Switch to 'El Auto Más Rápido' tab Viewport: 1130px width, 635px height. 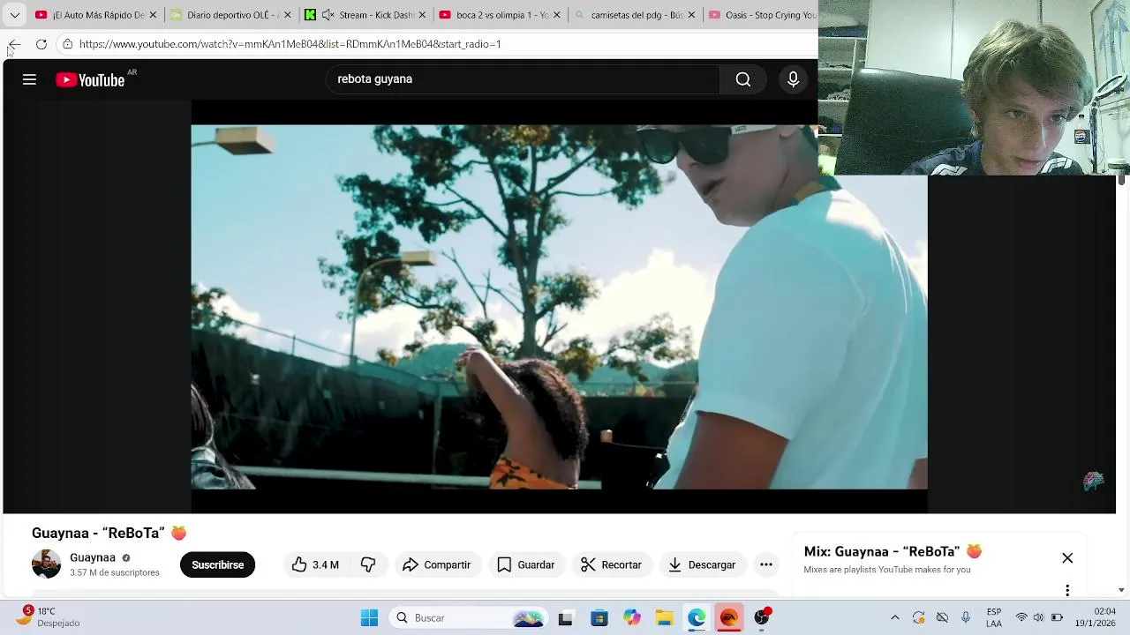[97, 15]
